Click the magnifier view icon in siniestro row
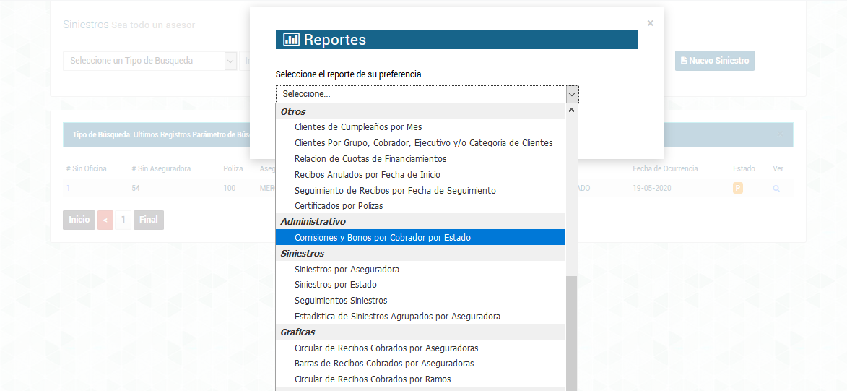 pyautogui.click(x=776, y=188)
